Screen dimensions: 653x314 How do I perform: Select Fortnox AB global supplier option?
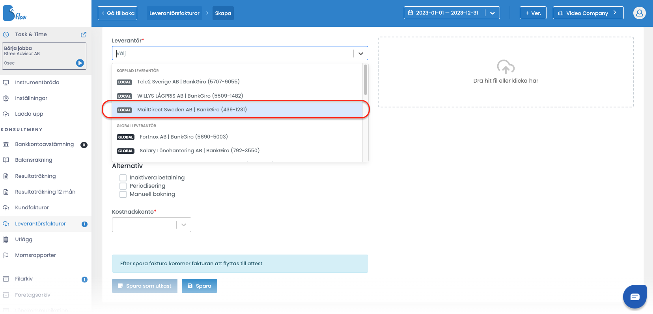[x=237, y=137]
